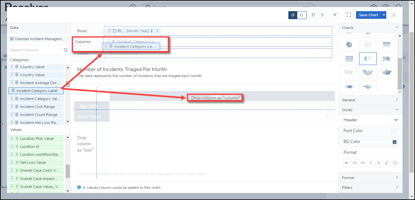Select Incident Count Range category
415x200 pixels.
coord(36,115)
